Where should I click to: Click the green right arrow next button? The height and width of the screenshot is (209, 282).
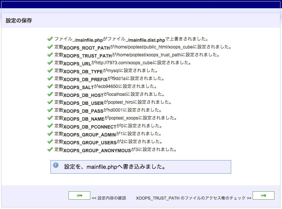263,195
